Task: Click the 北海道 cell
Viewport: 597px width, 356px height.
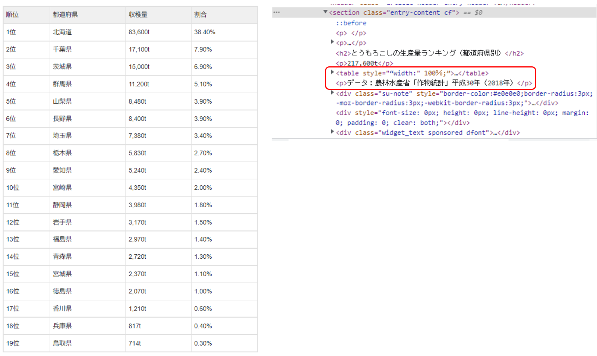Action: point(88,32)
